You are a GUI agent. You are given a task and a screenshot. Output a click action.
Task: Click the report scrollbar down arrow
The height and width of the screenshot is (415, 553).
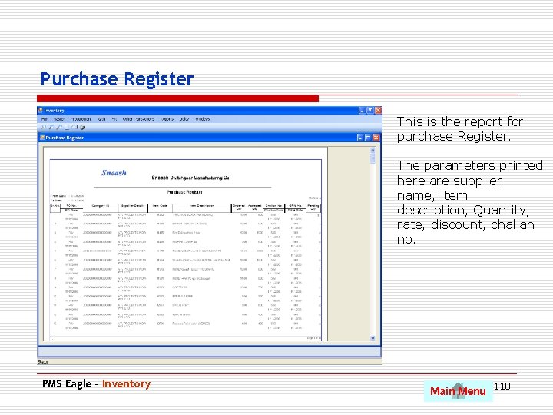(x=373, y=338)
